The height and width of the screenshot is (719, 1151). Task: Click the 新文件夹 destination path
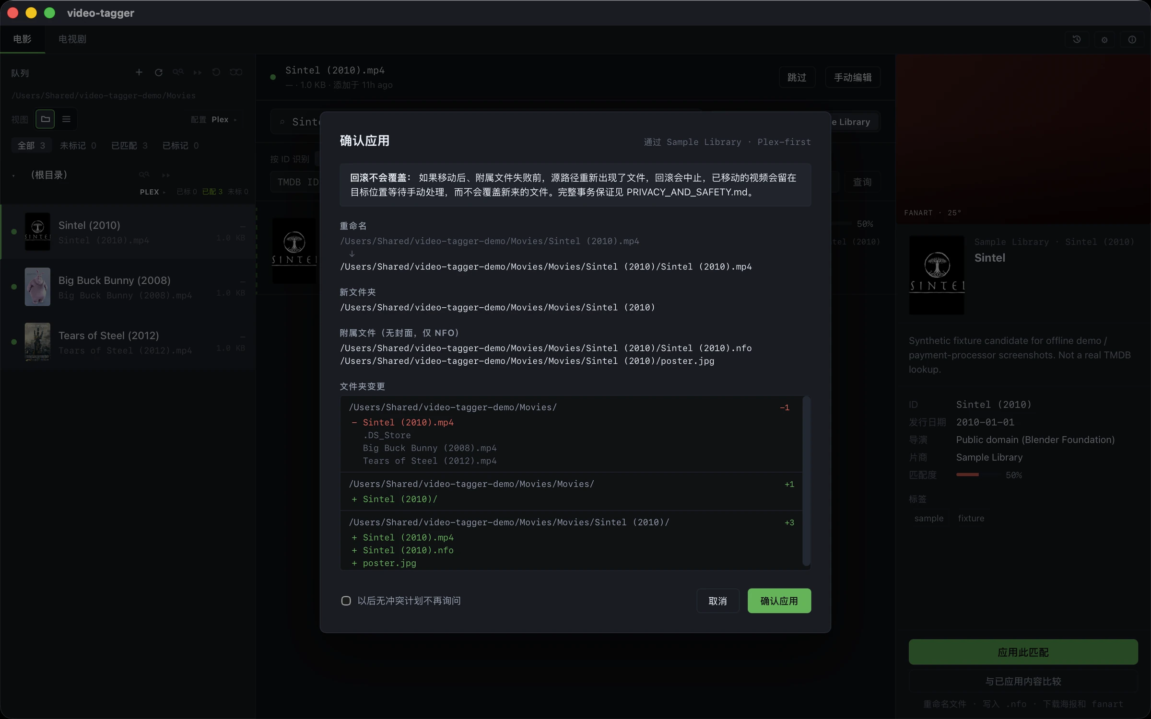tap(497, 307)
